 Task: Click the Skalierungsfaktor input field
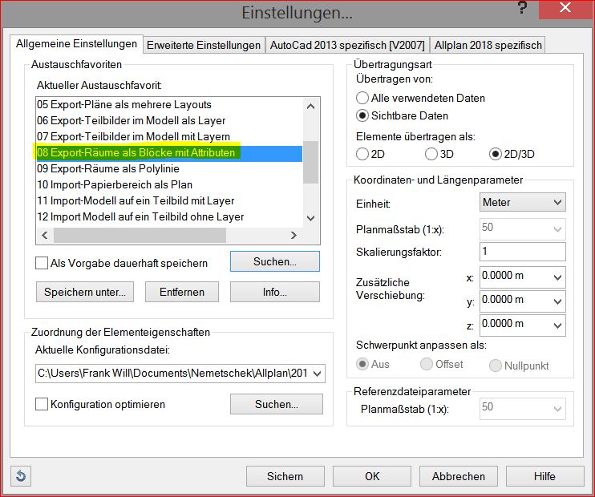tap(523, 252)
